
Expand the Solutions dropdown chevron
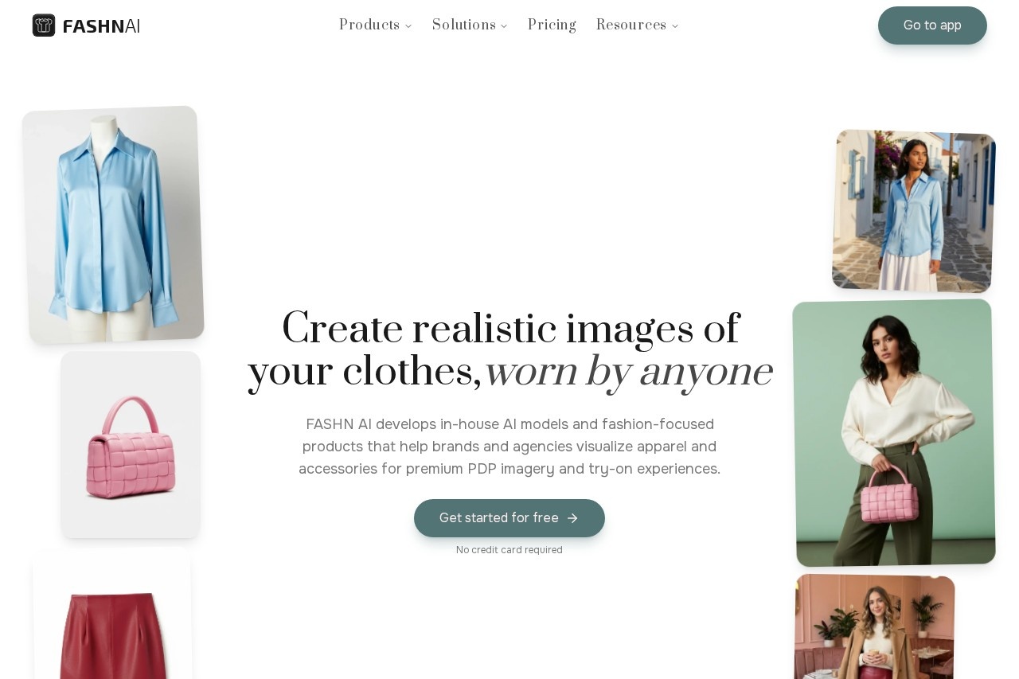point(504,26)
